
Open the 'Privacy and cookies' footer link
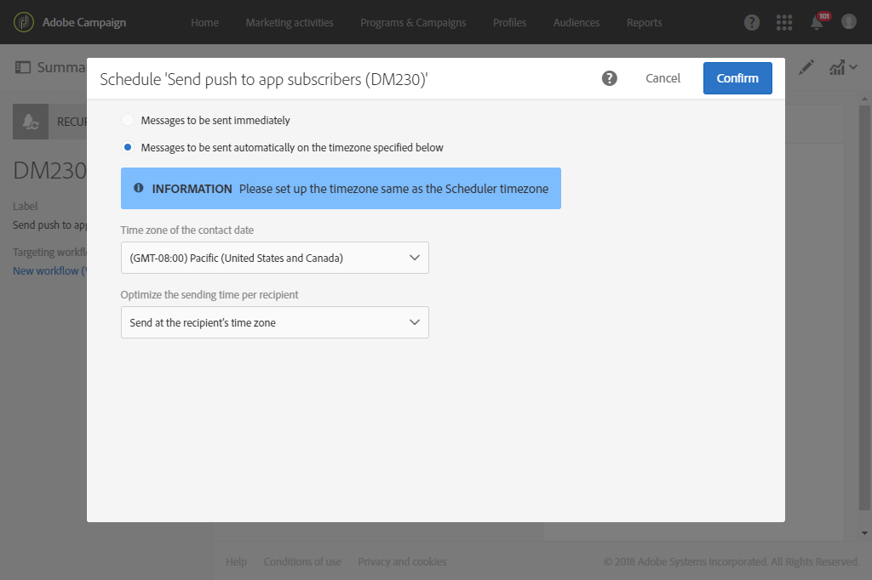402,561
